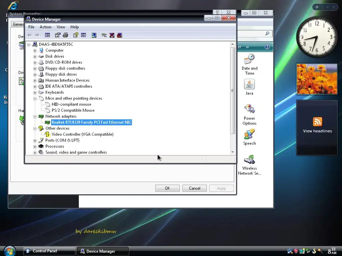Collapse the Other devices node

pos(35,129)
